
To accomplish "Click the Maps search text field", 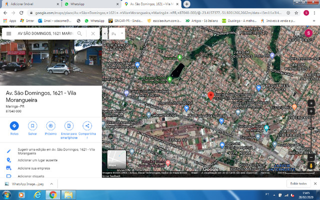I will click(x=45, y=33).
